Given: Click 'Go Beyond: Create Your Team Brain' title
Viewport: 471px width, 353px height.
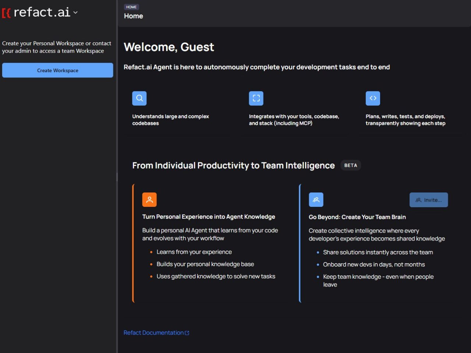Looking at the screenshot, I should pyautogui.click(x=357, y=217).
